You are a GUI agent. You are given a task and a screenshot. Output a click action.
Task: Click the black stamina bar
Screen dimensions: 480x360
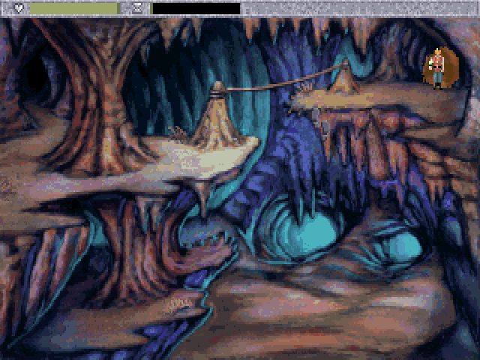(x=196, y=8)
